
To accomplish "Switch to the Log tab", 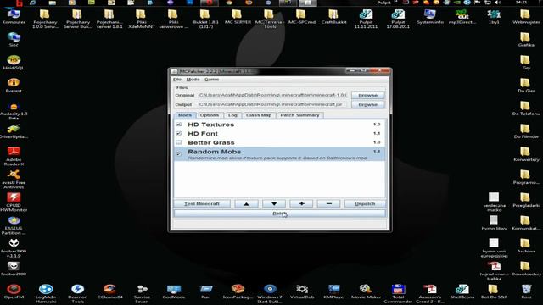I will point(232,115).
